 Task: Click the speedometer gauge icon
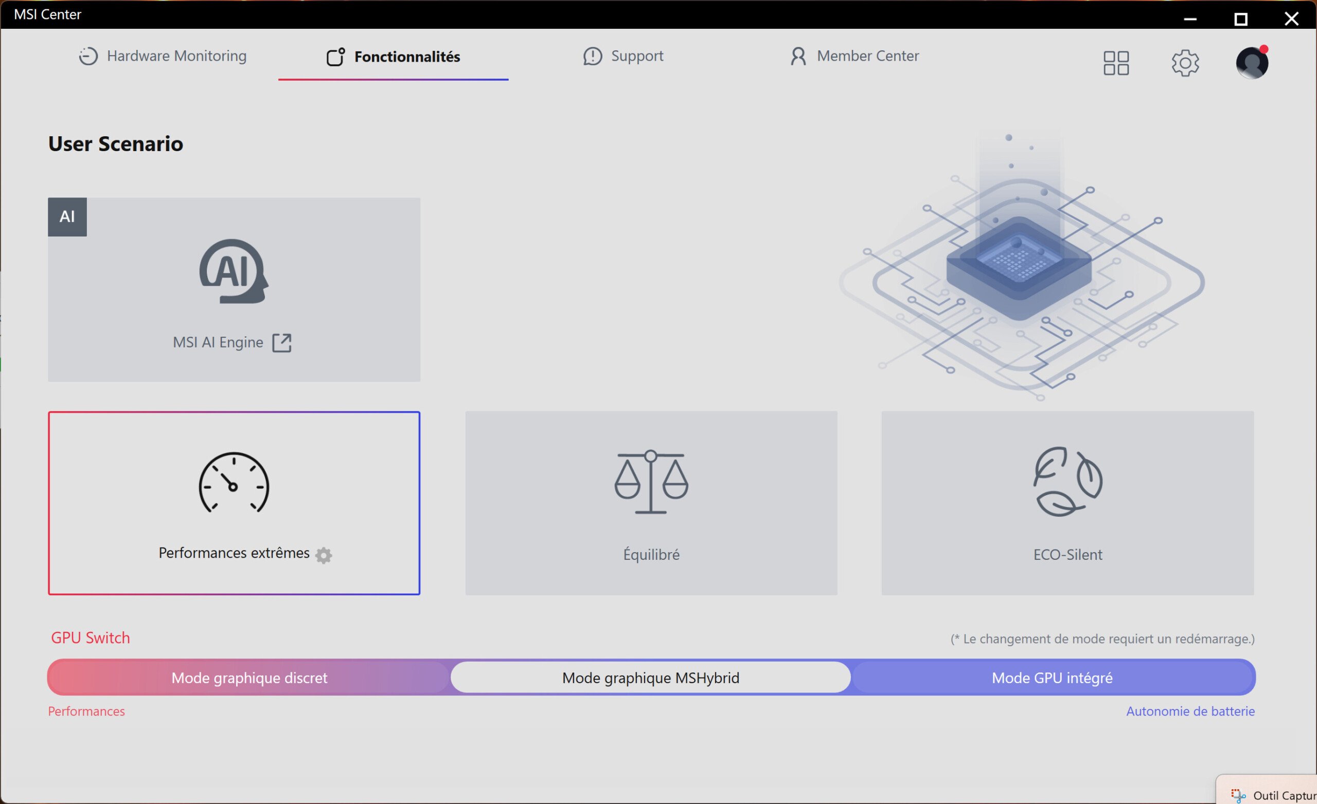[234, 482]
